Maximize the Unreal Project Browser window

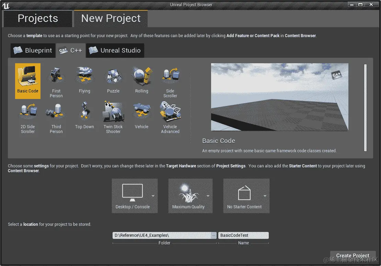click(360, 4)
